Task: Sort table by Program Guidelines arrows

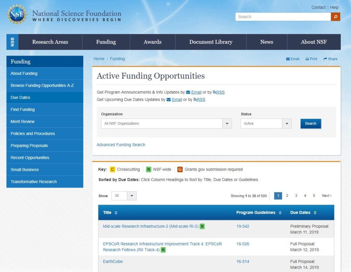Action: (x=280, y=213)
